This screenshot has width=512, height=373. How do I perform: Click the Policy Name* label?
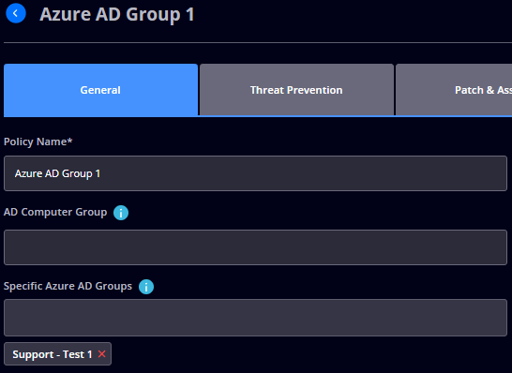click(38, 142)
